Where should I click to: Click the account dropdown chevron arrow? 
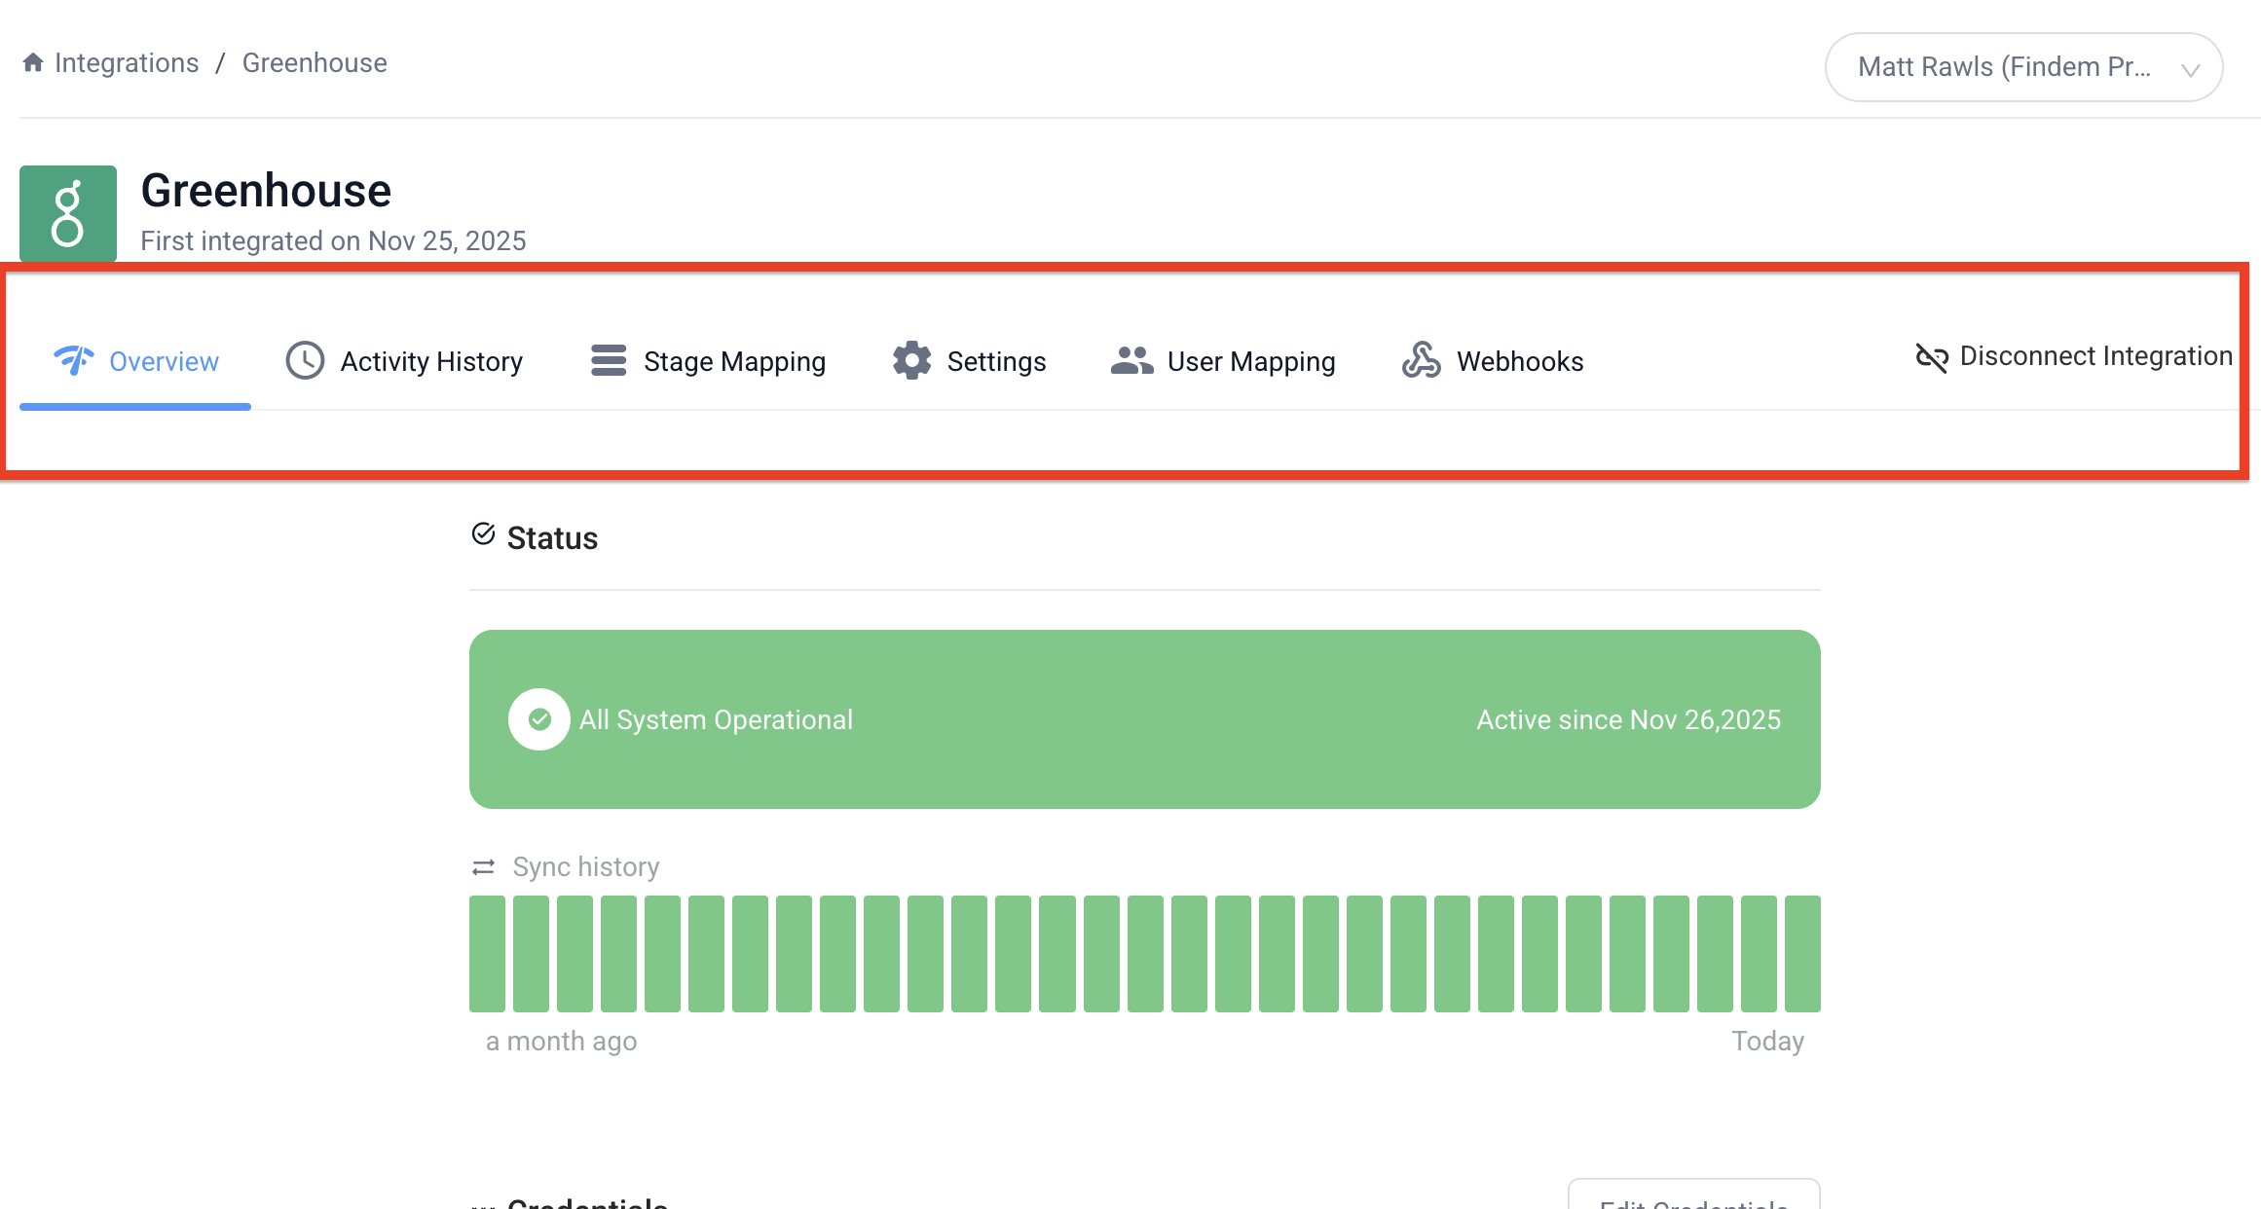click(x=2191, y=69)
